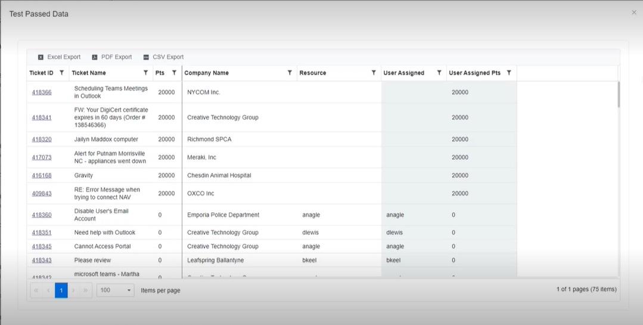643x325 pixels.
Task: Click the Ticket ID column filter icon
Action: point(61,73)
